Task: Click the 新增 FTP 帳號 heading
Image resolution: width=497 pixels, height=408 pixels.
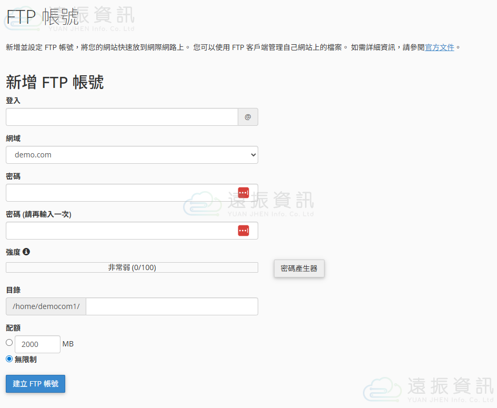Action: pyautogui.click(x=55, y=82)
